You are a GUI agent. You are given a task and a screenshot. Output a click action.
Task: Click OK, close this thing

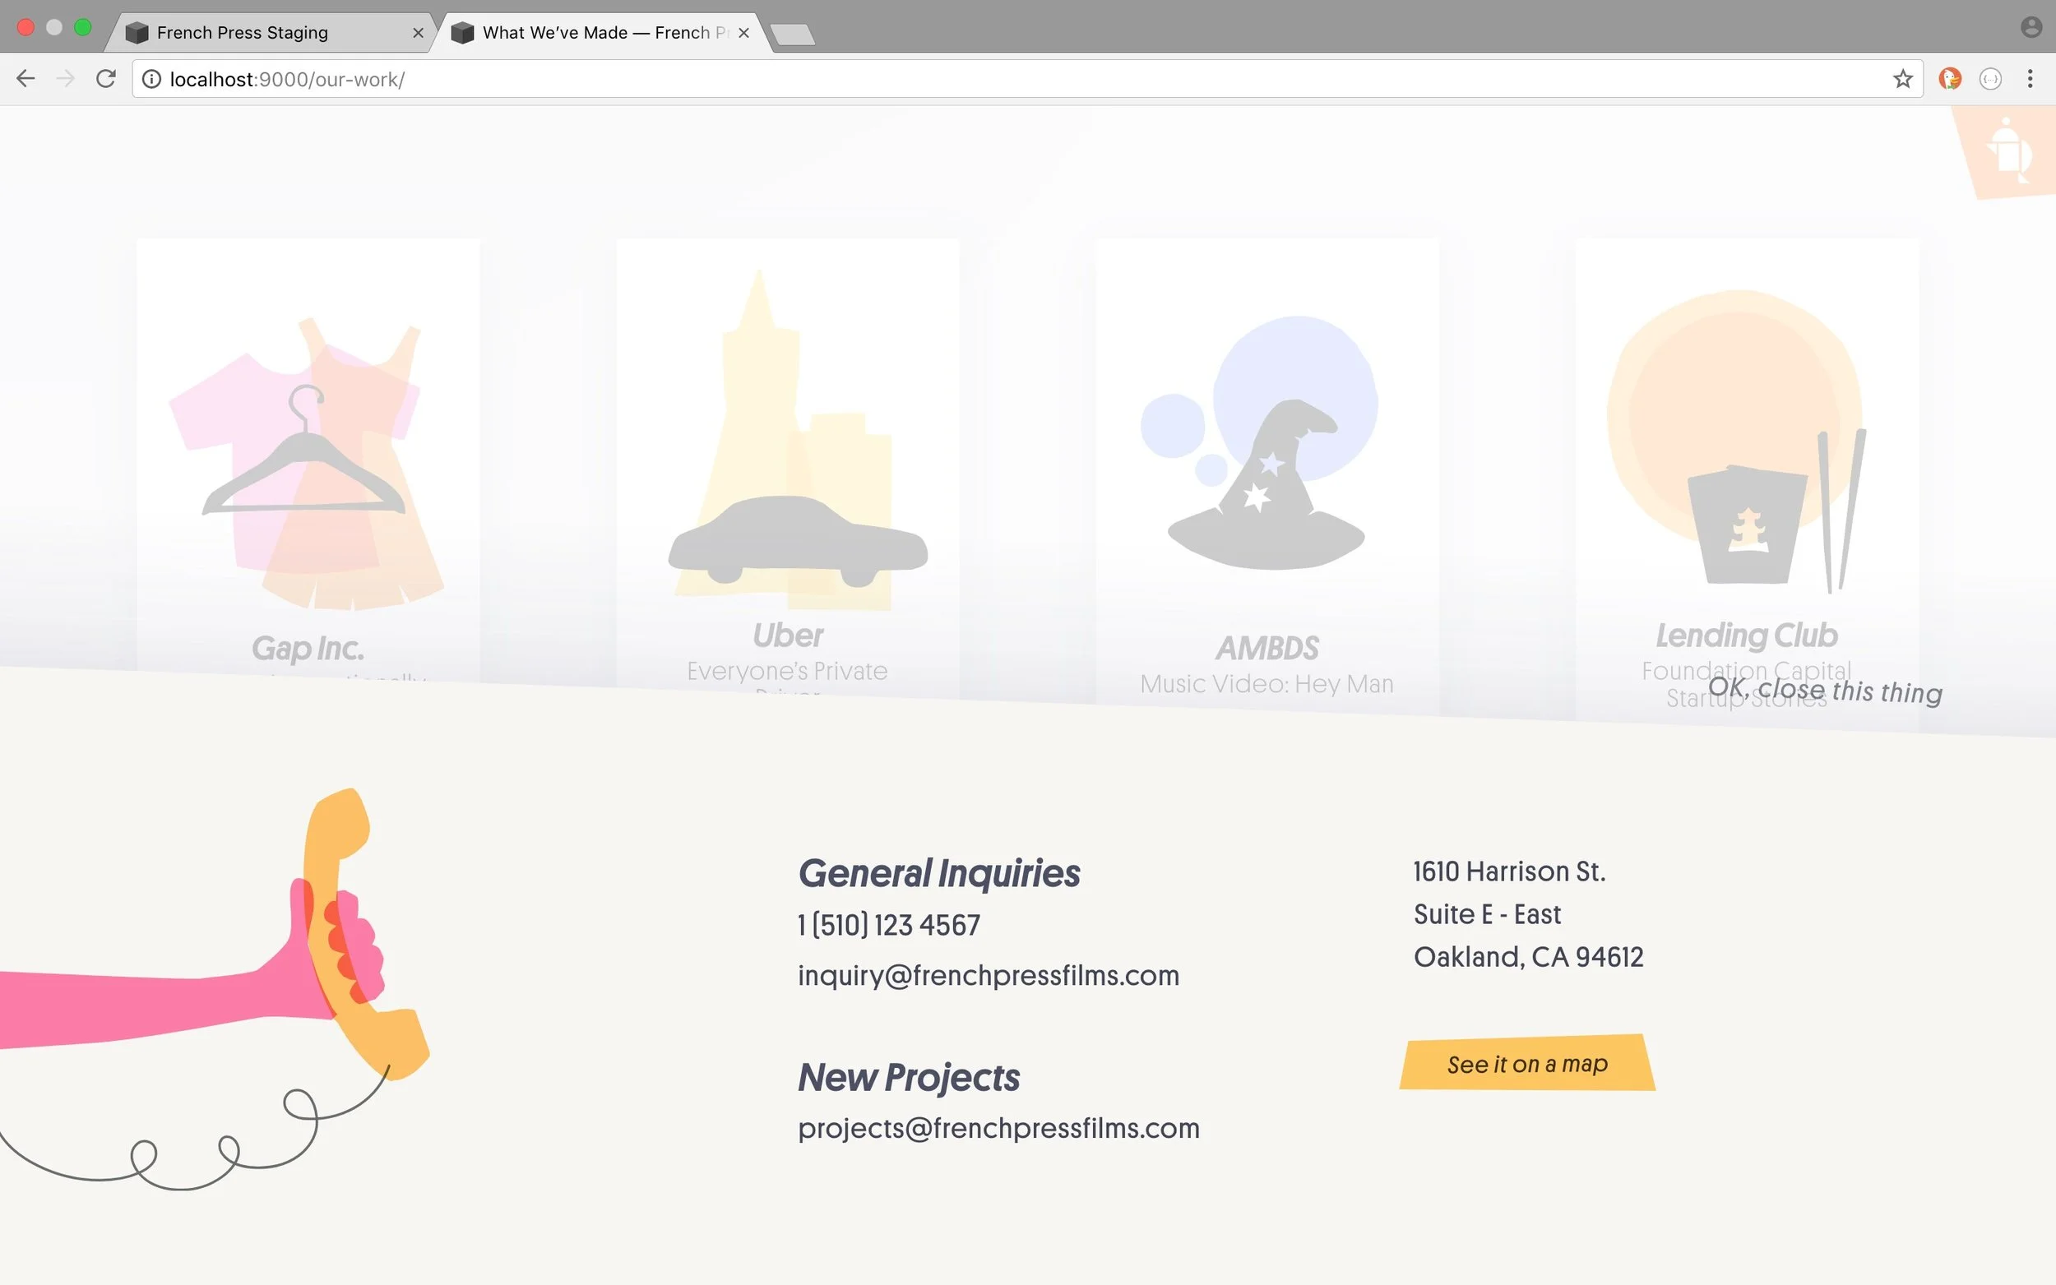[1825, 690]
